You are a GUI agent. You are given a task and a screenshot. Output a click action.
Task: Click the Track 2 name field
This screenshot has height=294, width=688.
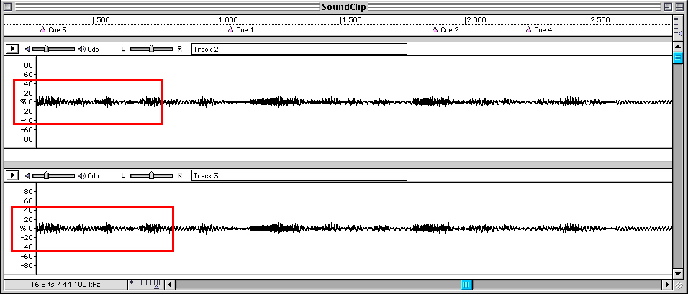(x=299, y=49)
